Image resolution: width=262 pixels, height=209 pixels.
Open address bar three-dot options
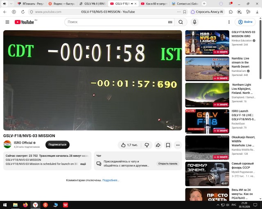point(179,12)
